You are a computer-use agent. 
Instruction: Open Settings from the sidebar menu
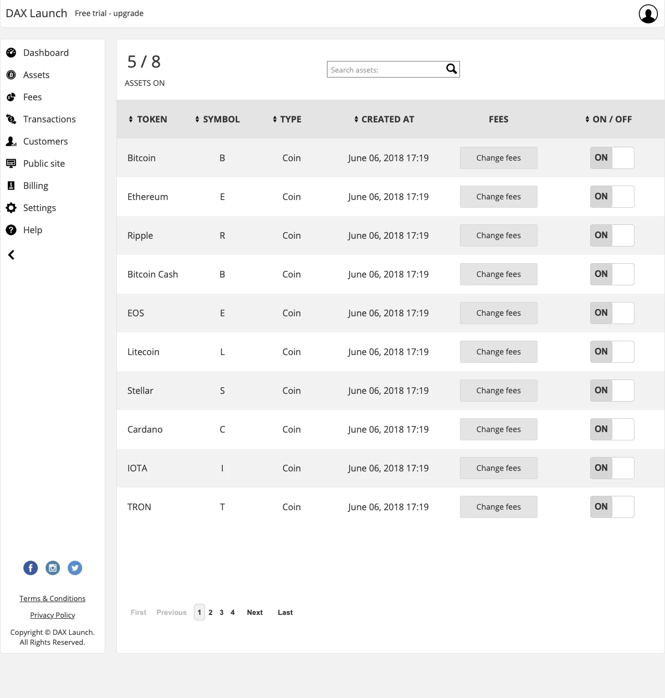[40, 208]
